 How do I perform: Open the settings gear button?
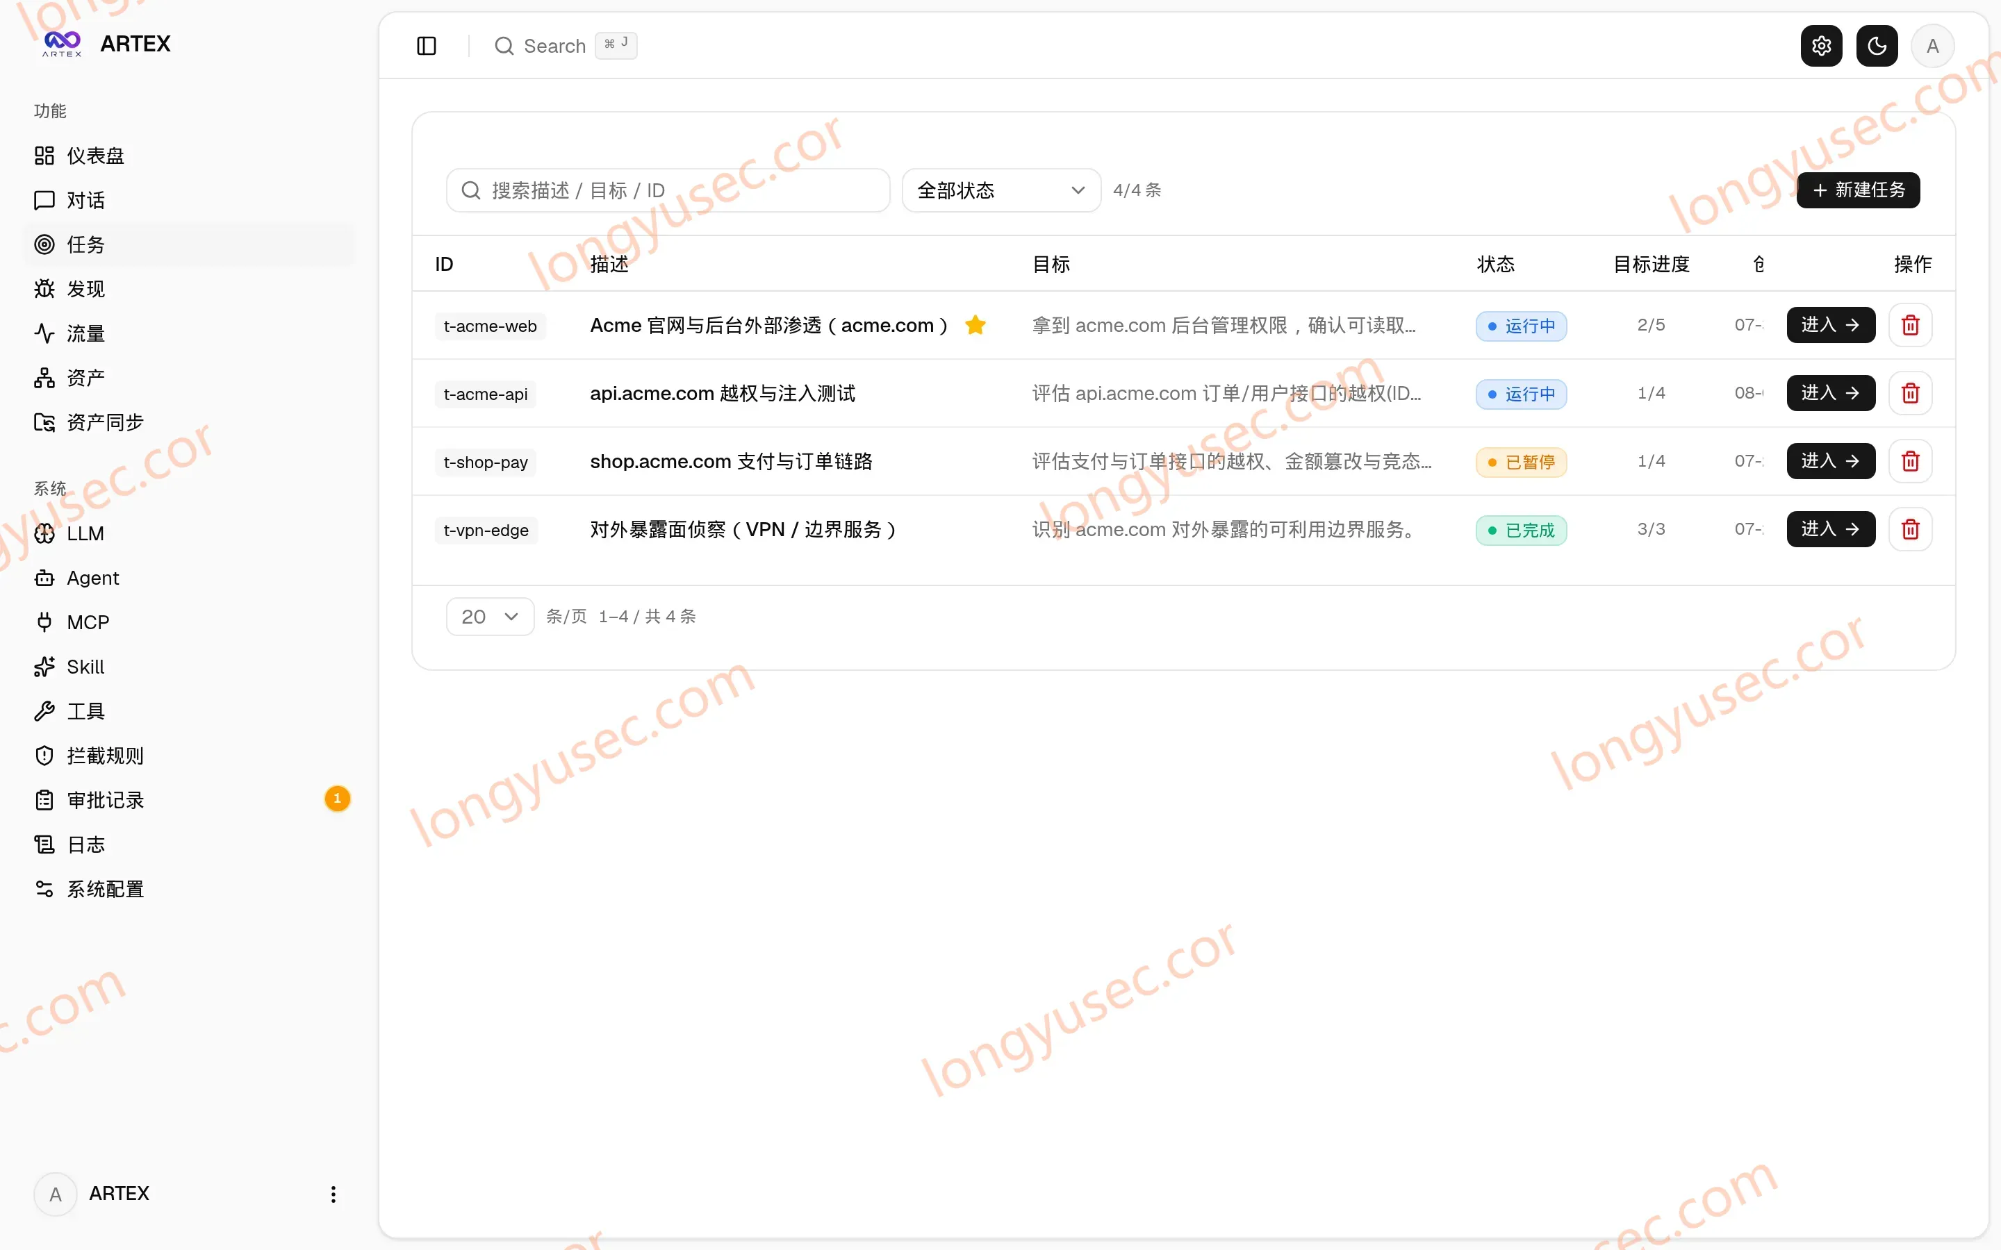(x=1822, y=45)
